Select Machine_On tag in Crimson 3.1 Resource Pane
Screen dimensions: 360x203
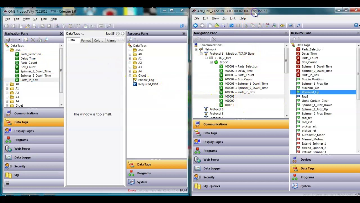coord(310,88)
